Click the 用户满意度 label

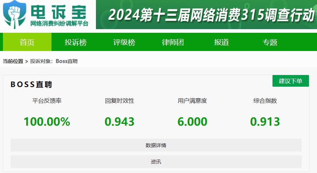[x=192, y=101]
